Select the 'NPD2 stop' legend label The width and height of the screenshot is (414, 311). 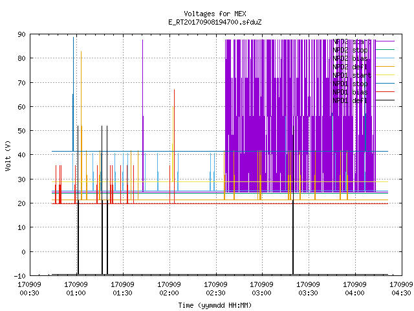[350, 50]
